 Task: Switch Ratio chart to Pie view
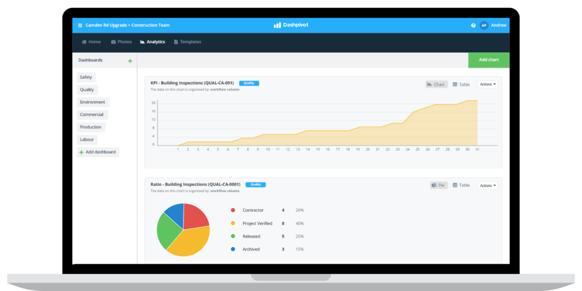point(439,185)
